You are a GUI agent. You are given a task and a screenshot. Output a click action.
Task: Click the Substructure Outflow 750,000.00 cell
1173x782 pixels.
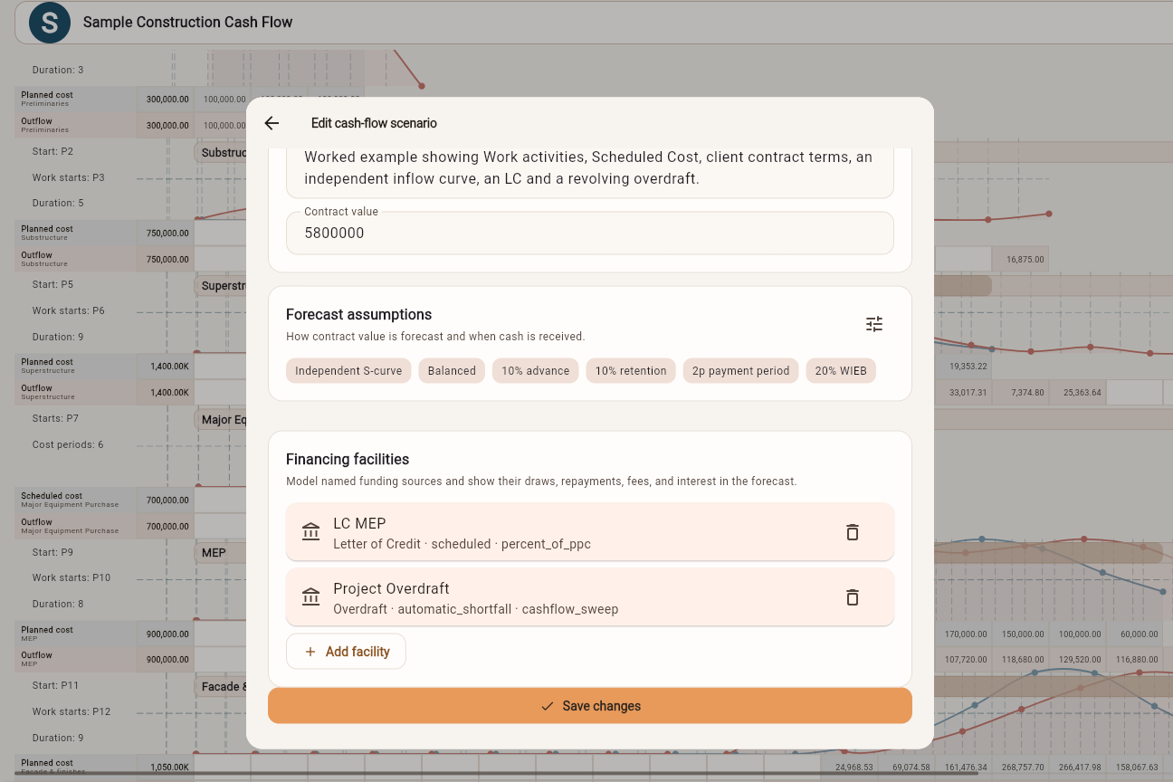[167, 259]
